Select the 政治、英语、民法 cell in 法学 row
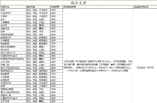 coord(38,31)
